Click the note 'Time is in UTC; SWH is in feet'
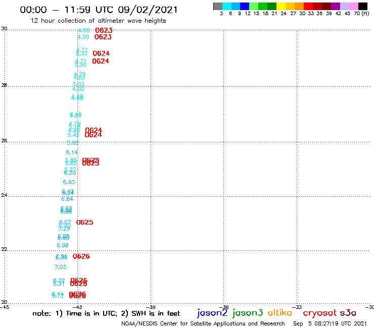This screenshot has width=374, height=328. (106, 313)
